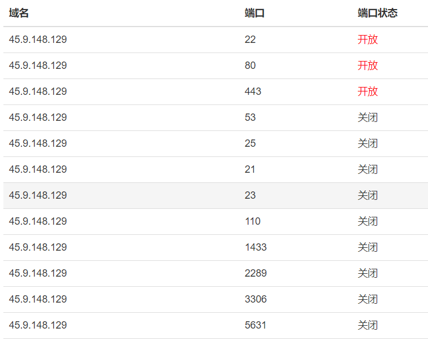Click the 关闭 status for port 5631

pyautogui.click(x=368, y=325)
